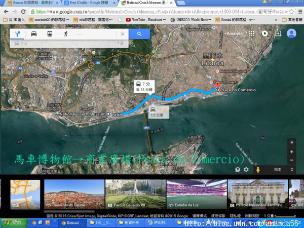Collapse the explore panel with double chevron

pyautogui.click(x=292, y=170)
